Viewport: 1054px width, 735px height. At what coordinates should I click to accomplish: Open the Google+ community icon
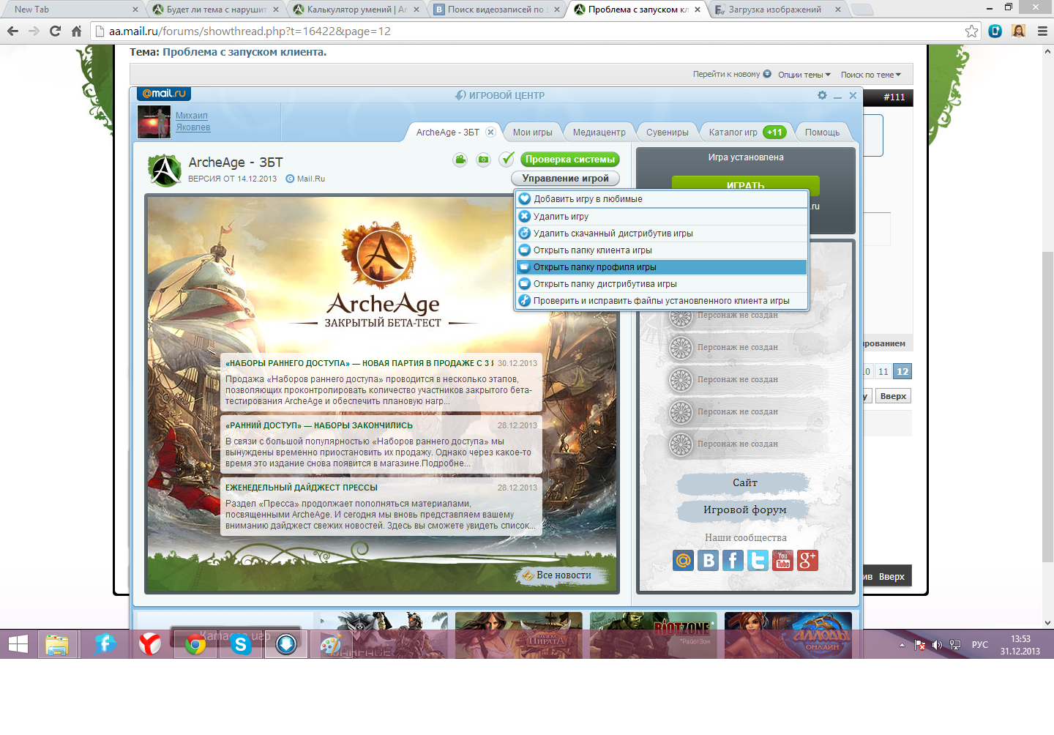[x=807, y=561]
